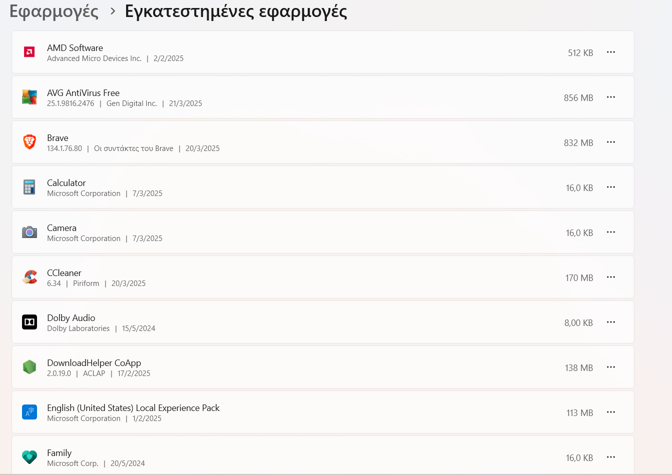Click the Calculator app icon

coord(30,187)
